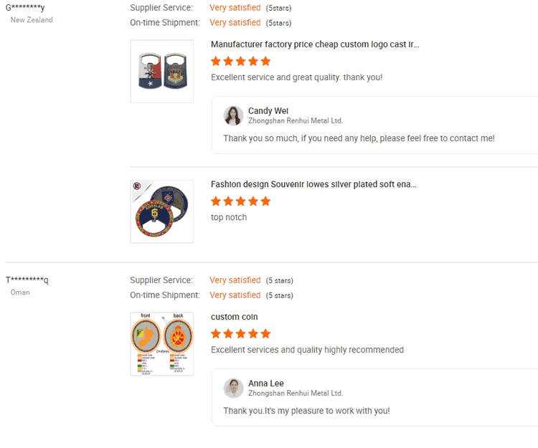Image resolution: width=538 pixels, height=448 pixels.
Task: Click 'Zhongshan Renhui Metal Ltd.' under Candy Wei
Action: [296, 121]
